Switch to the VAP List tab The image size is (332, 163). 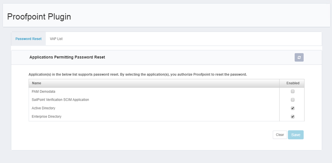click(56, 39)
